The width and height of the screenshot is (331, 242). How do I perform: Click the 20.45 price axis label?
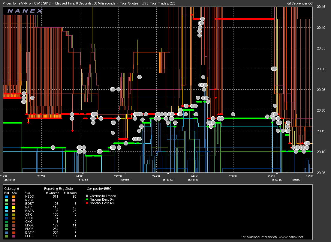tap(321, 7)
